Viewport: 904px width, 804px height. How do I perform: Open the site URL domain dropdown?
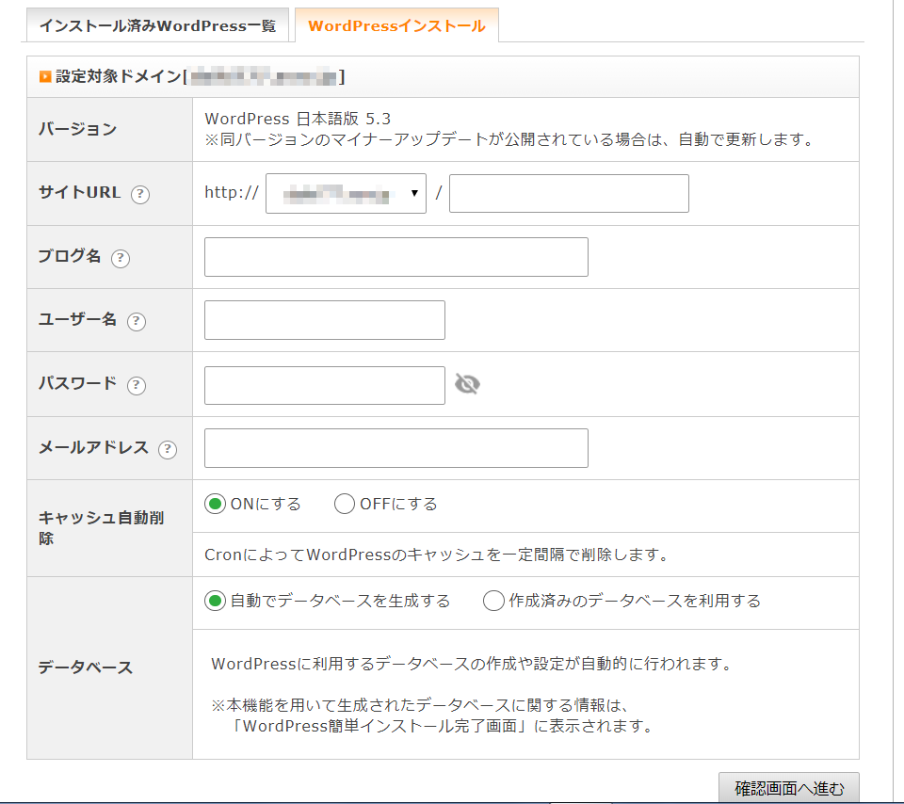(346, 194)
